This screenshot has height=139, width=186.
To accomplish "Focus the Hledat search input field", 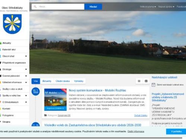I will click(x=58, y=7).
